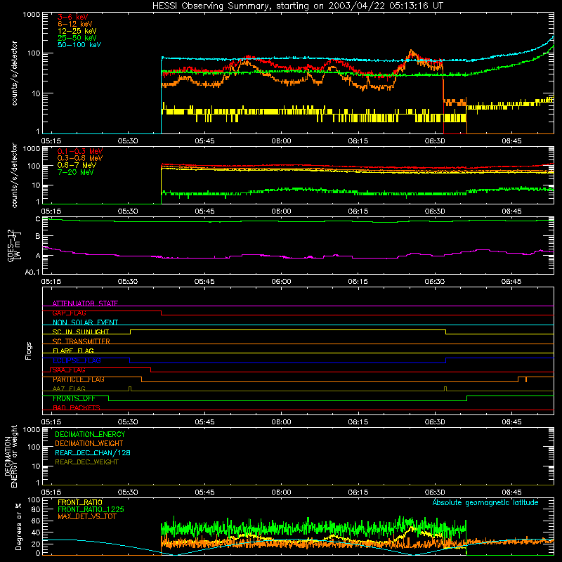Viewport: 562px width, 562px height.
Task: Select the ATTENUATOR_STATE flag label
Action: click(x=85, y=303)
